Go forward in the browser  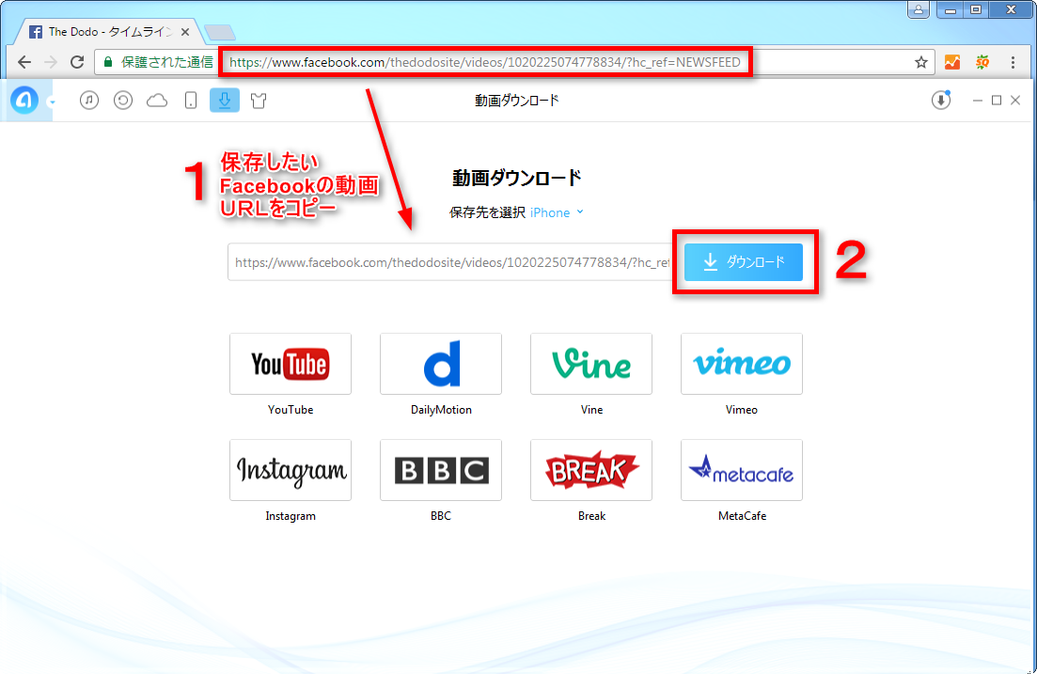[50, 62]
